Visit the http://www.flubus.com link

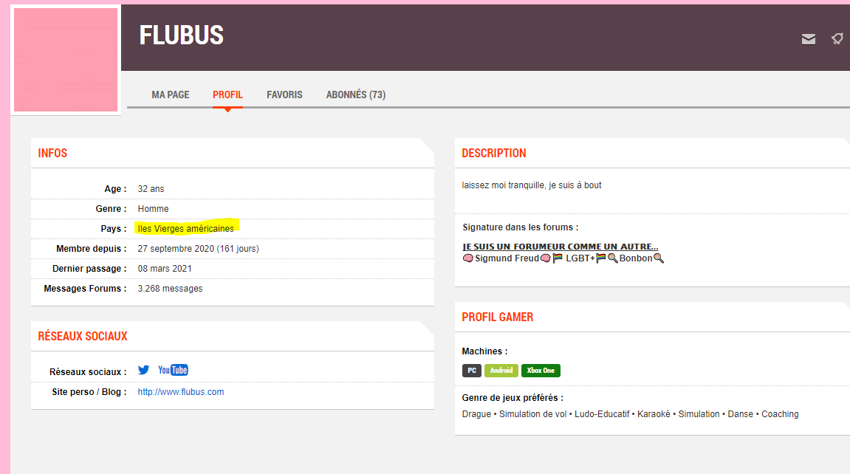point(181,392)
